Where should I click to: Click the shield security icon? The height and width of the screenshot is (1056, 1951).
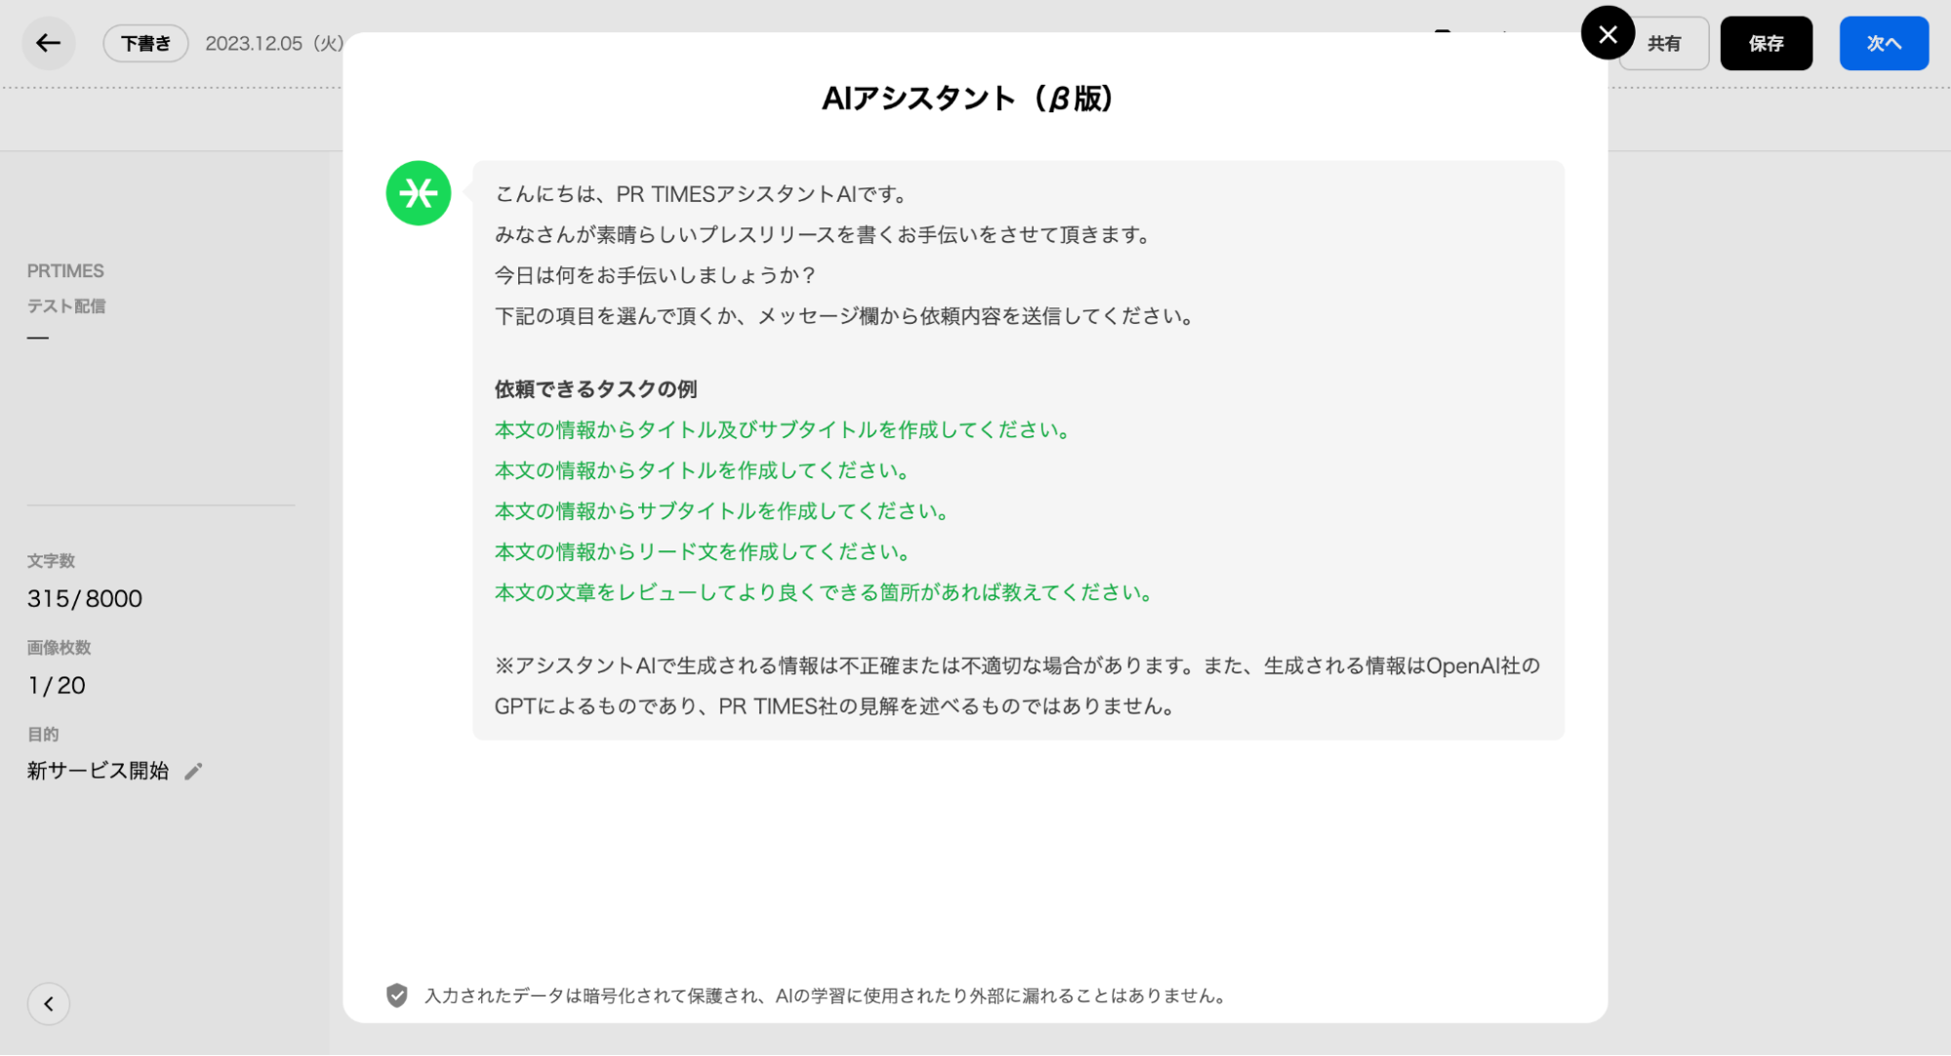396,995
